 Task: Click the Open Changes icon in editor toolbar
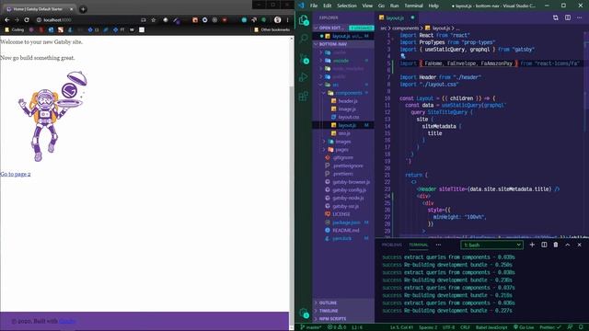pyautogui.click(x=556, y=17)
